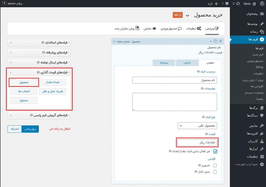
Task: Click into the نام محصول field label input
Action: (174, 80)
